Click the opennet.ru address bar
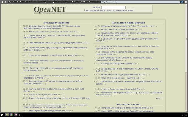188x117 pixels. point(140,2)
